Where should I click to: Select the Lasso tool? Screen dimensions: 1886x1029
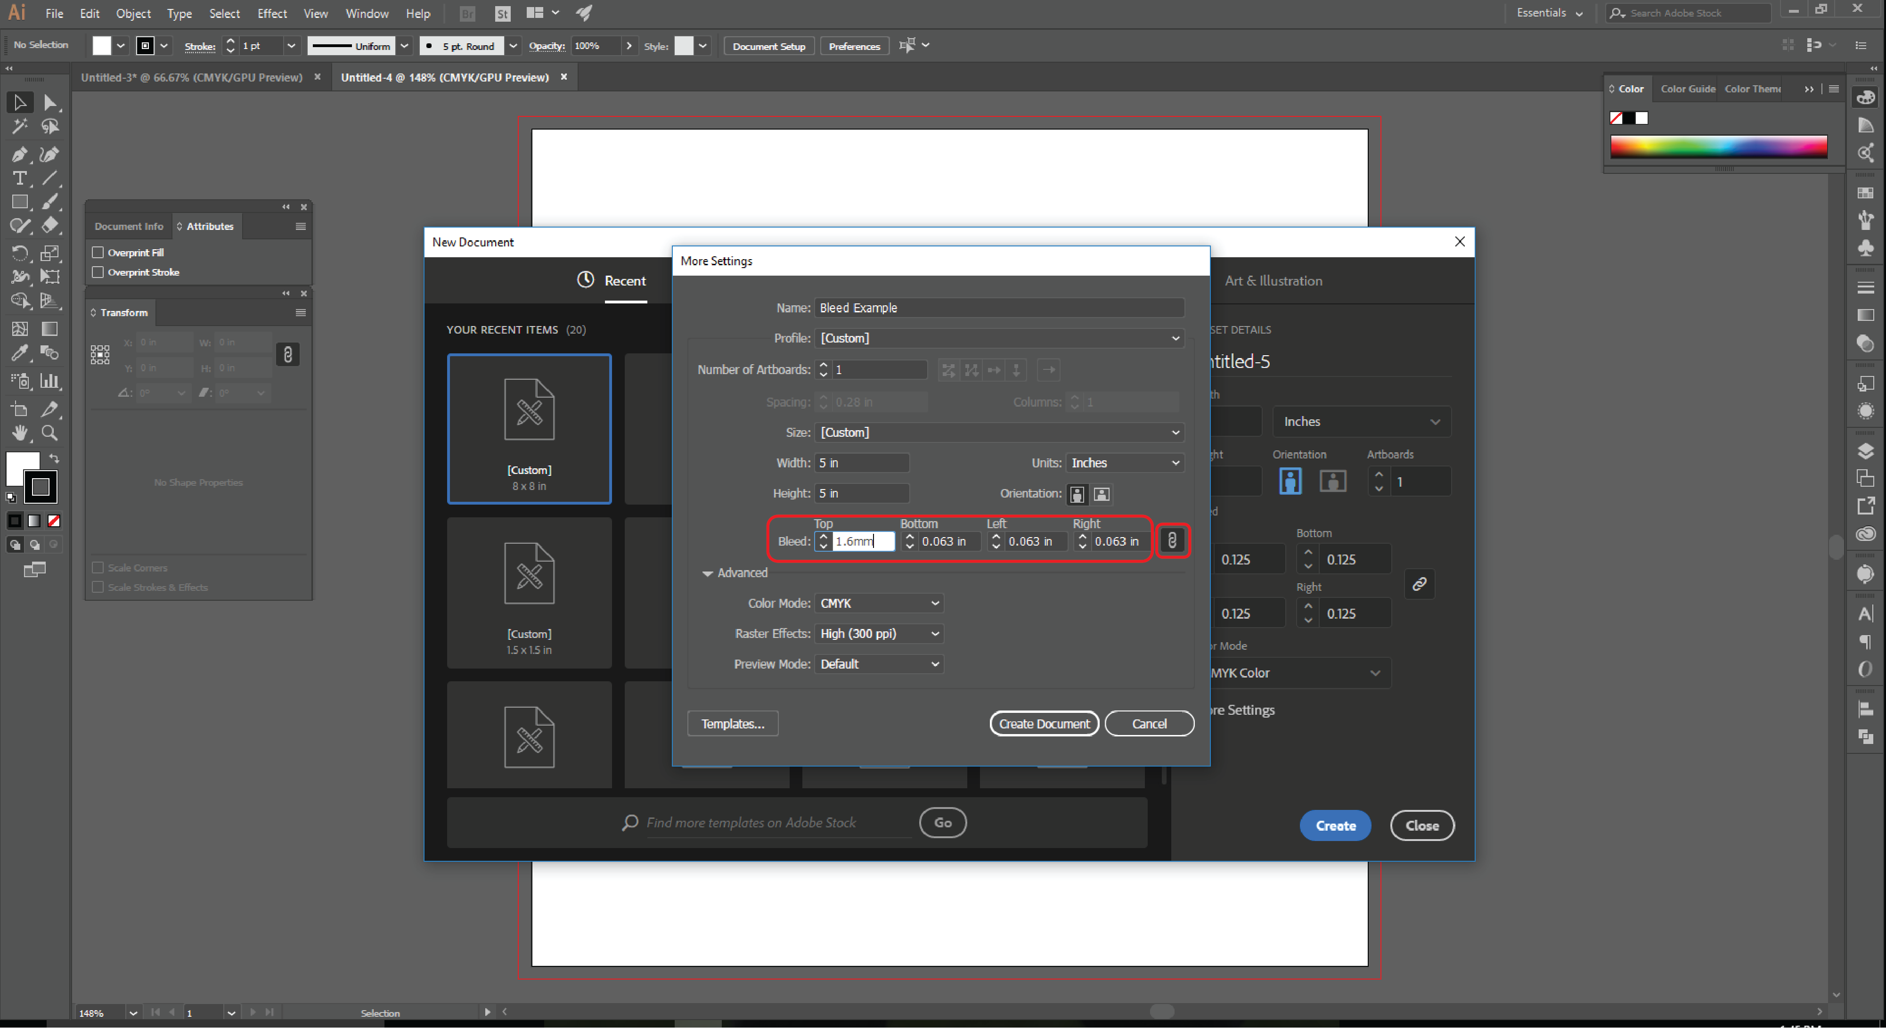pyautogui.click(x=50, y=127)
